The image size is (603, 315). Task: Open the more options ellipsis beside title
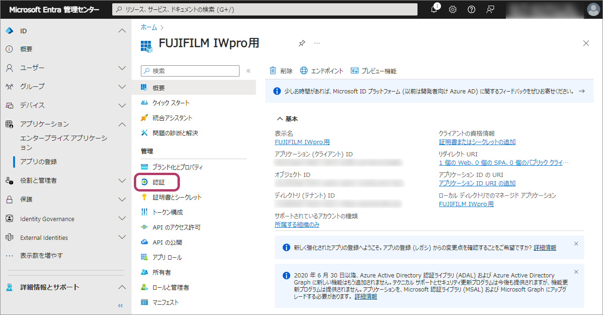point(317,43)
